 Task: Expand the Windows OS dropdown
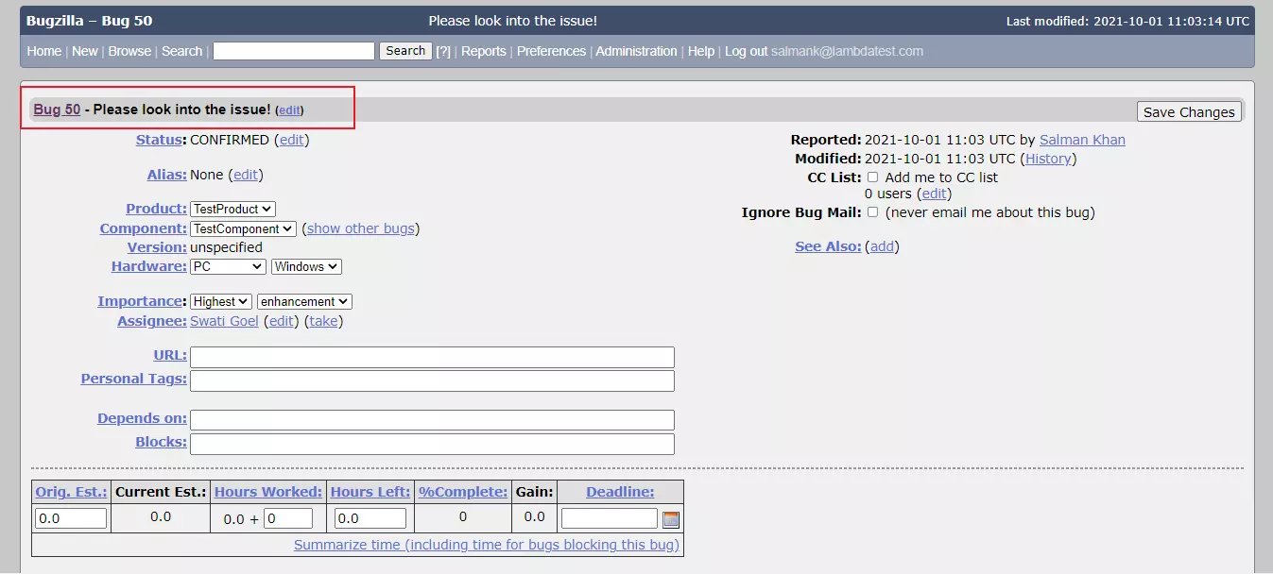pos(306,267)
